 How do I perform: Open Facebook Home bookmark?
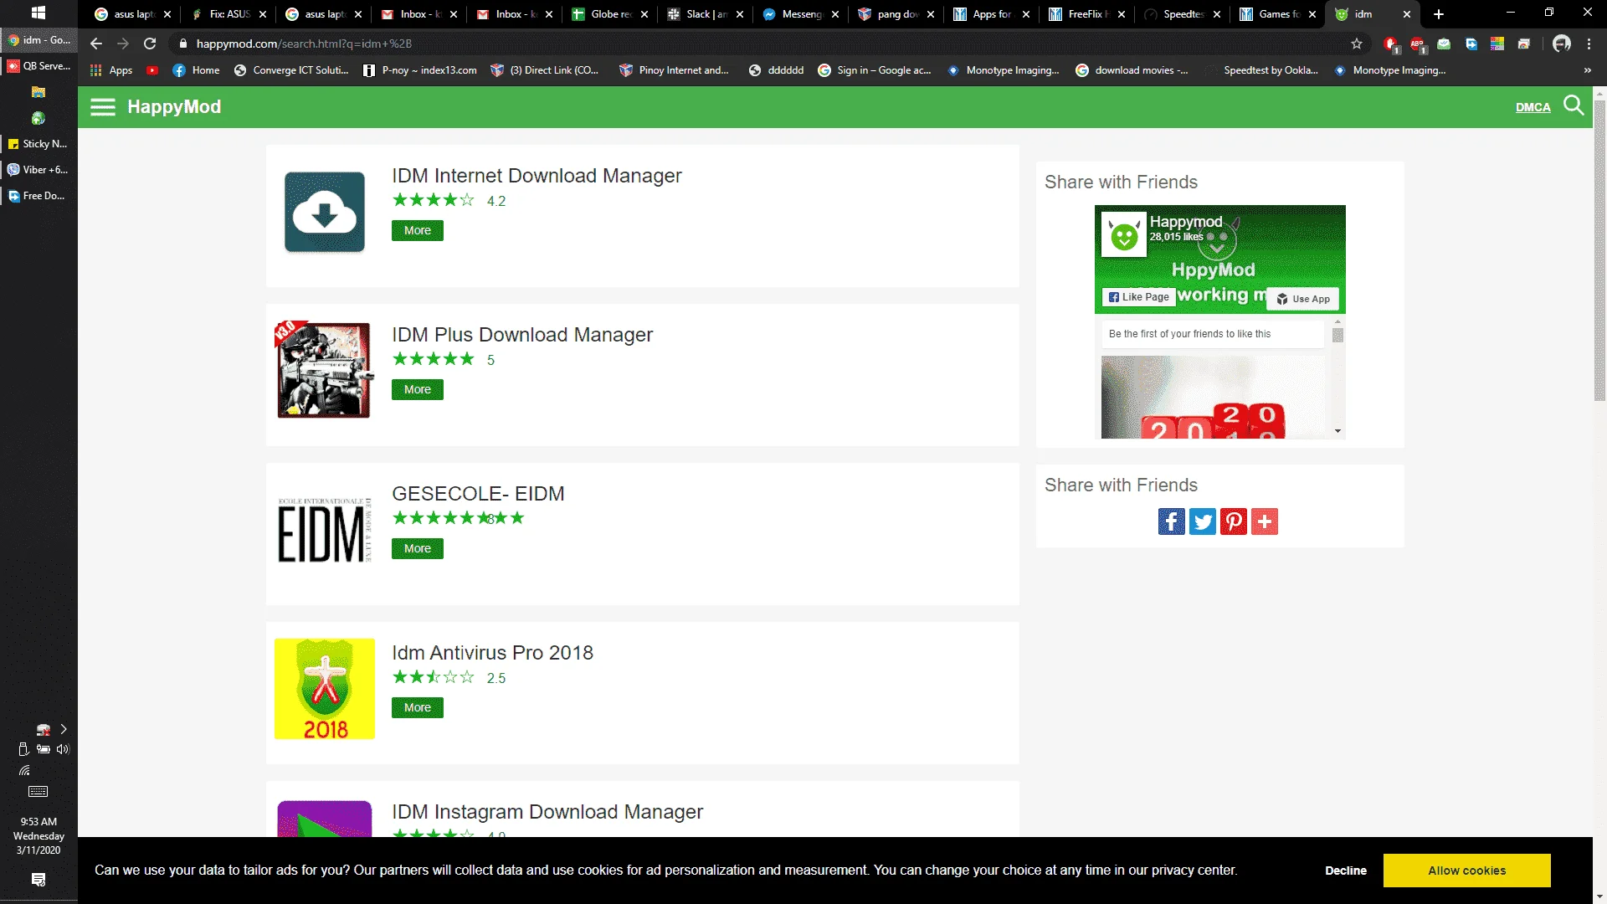[196, 70]
